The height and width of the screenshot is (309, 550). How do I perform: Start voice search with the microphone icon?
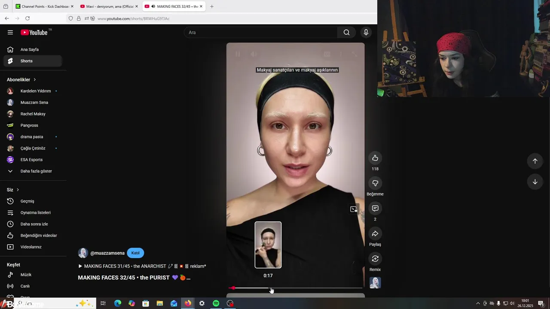tap(366, 32)
